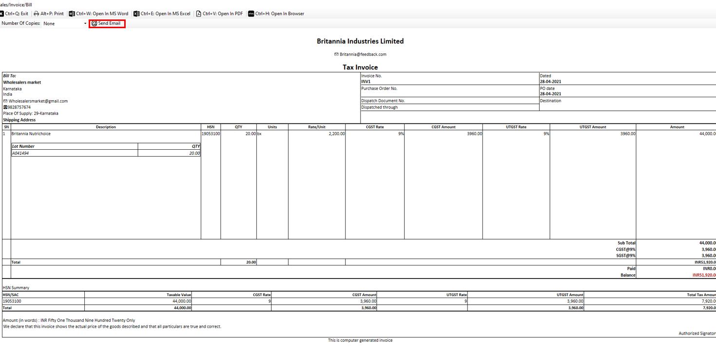Screen dimensions: 716x352
Task: Click the Paid label
Action: (631, 268)
